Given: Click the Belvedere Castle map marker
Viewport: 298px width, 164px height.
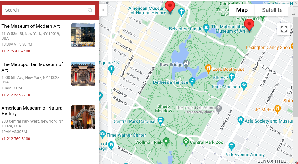Looking at the screenshot, I should click(206, 28).
